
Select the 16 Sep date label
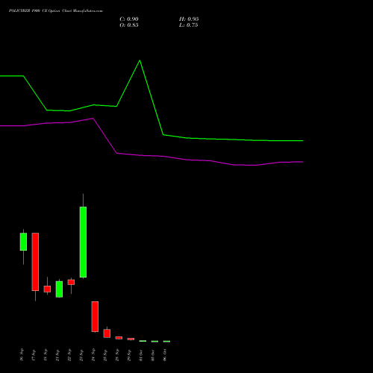(22, 354)
